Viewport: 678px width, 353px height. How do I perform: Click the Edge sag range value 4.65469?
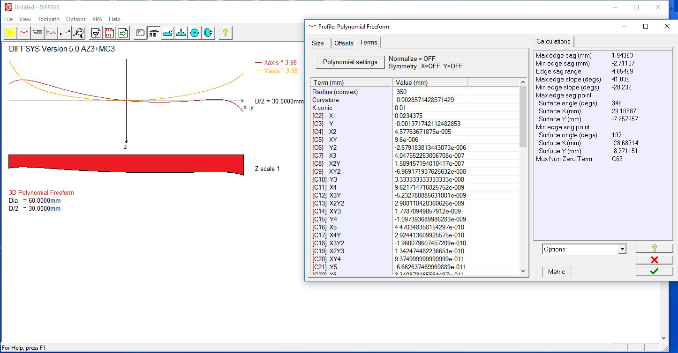tap(622, 71)
